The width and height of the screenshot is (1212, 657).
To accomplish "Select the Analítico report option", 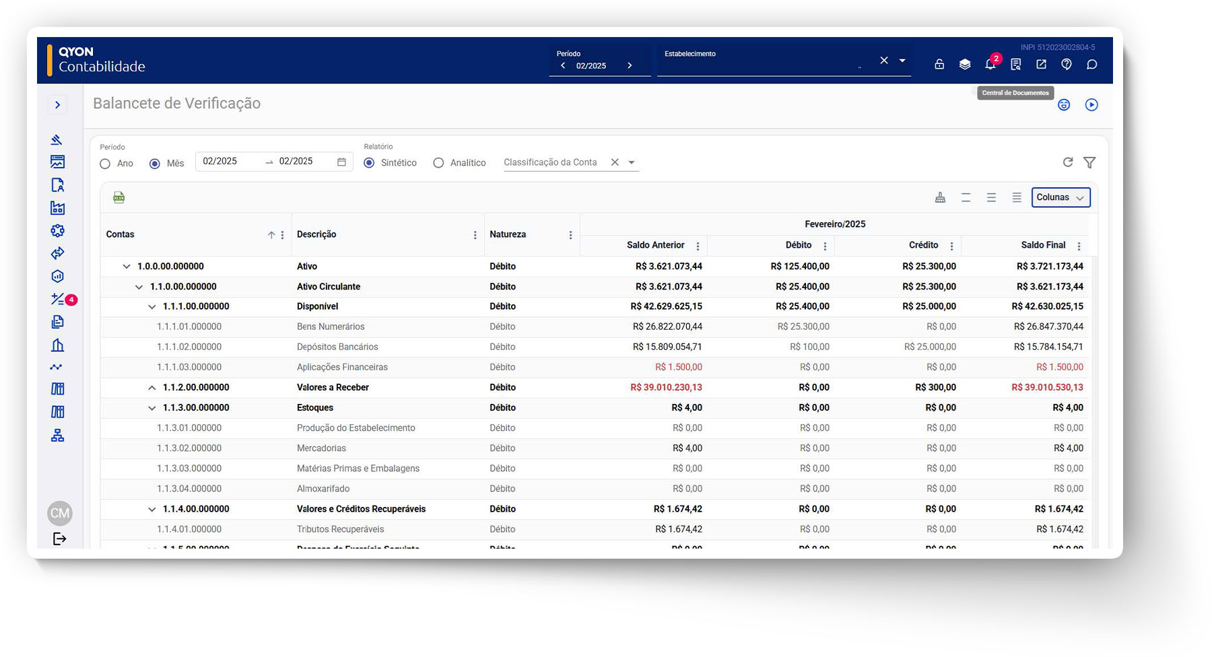I will 439,163.
